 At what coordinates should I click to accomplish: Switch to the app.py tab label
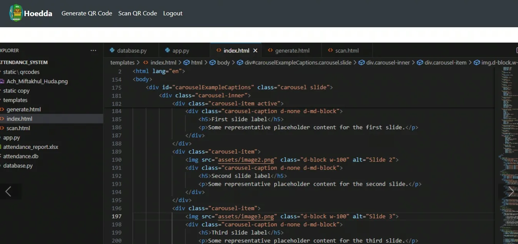pyautogui.click(x=181, y=50)
